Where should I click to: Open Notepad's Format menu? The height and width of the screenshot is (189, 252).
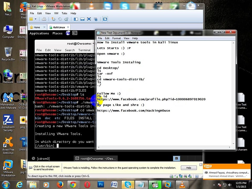[117, 38]
